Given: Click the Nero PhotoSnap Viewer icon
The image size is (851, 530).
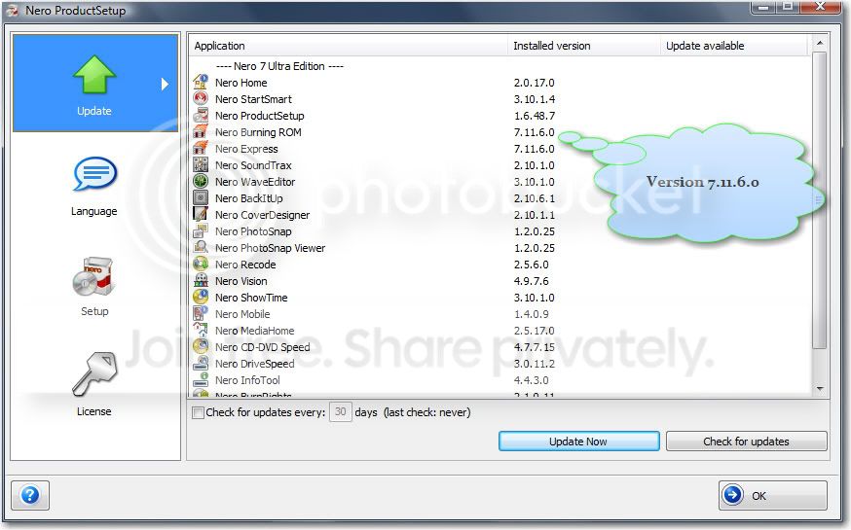Looking at the screenshot, I should coord(201,248).
